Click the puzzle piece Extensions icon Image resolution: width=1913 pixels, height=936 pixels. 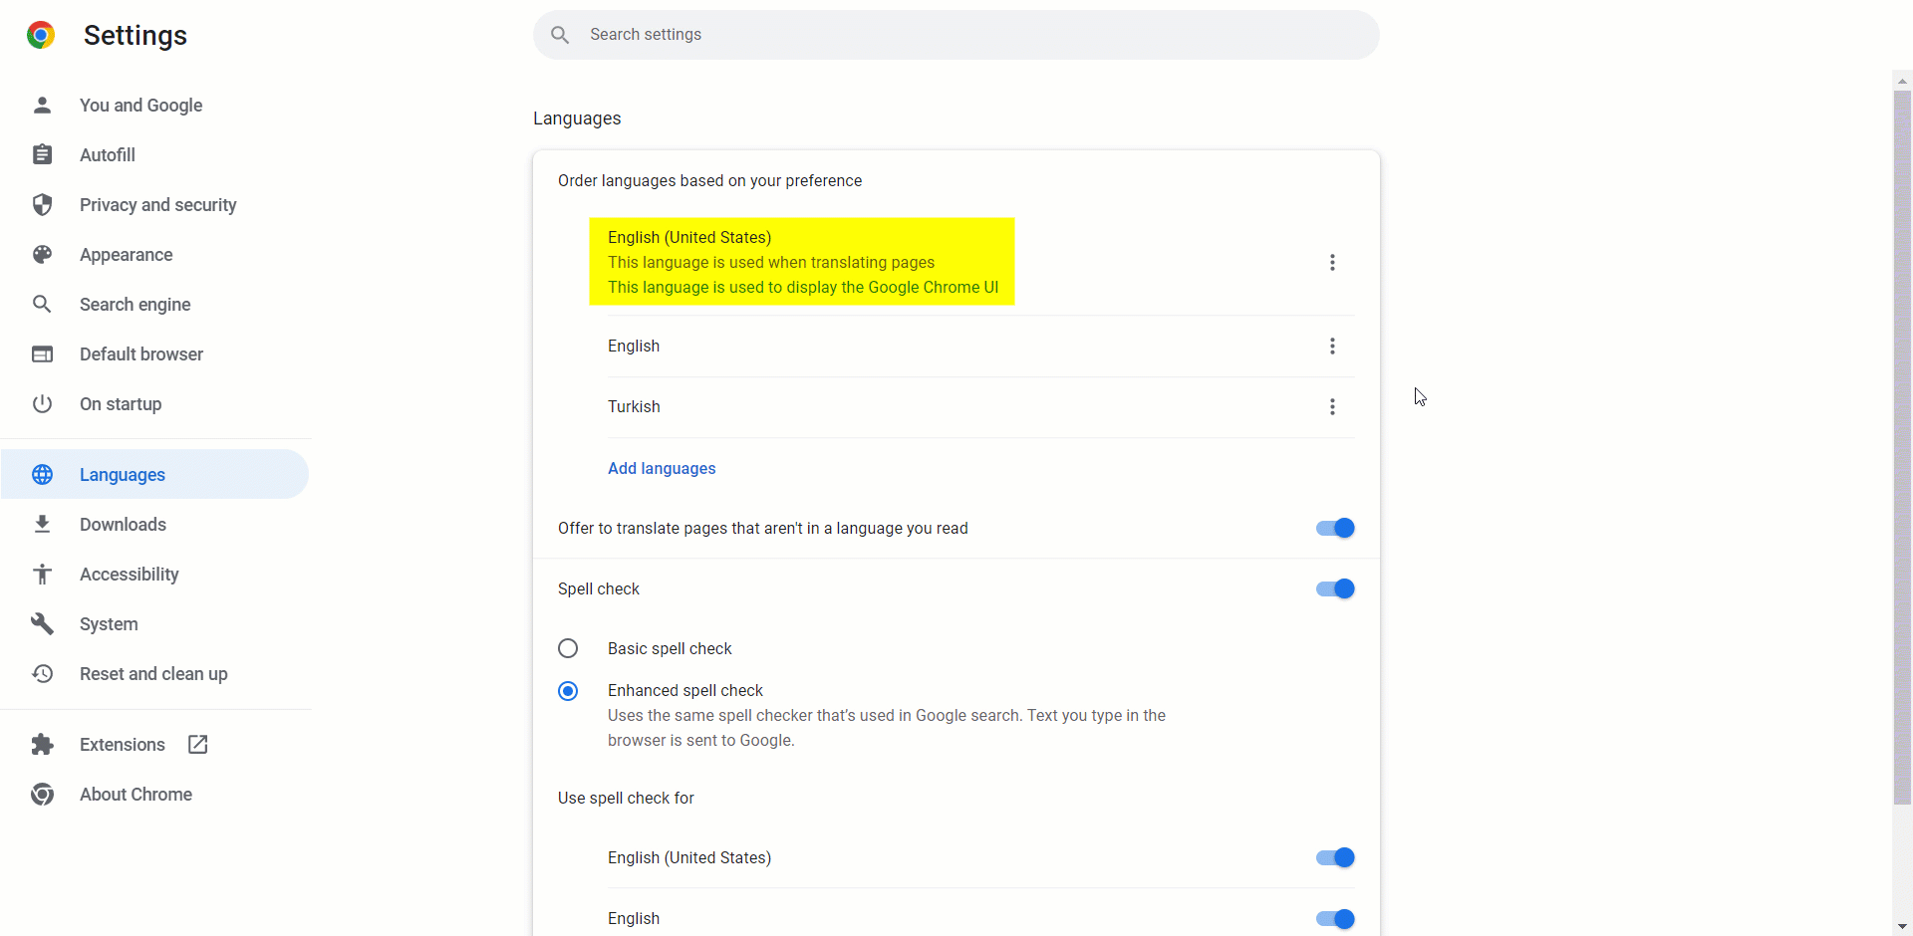click(42, 744)
